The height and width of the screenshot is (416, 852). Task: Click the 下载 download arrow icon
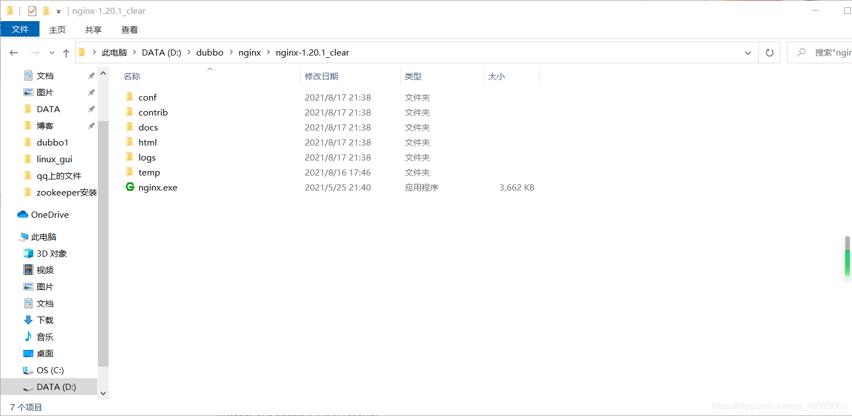click(x=28, y=320)
